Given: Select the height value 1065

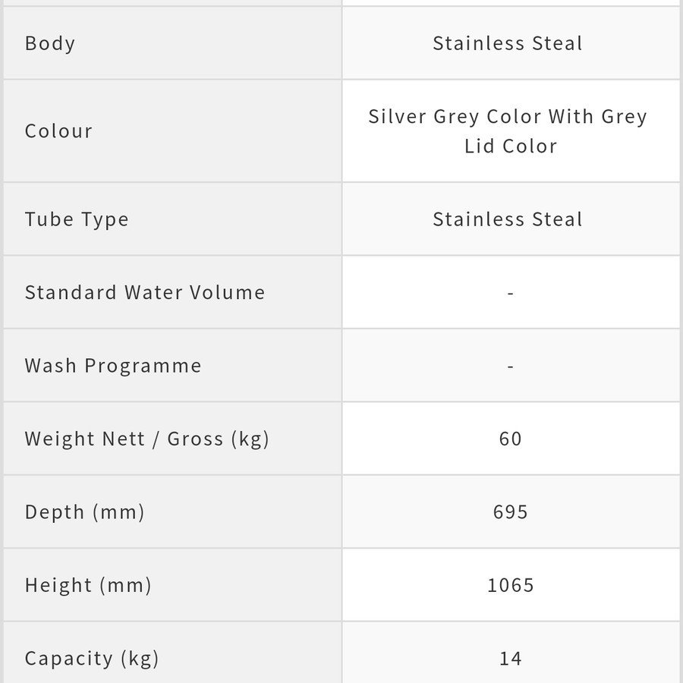Looking at the screenshot, I should [511, 585].
